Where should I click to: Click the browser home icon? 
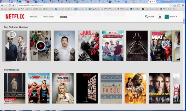pos(13,5)
